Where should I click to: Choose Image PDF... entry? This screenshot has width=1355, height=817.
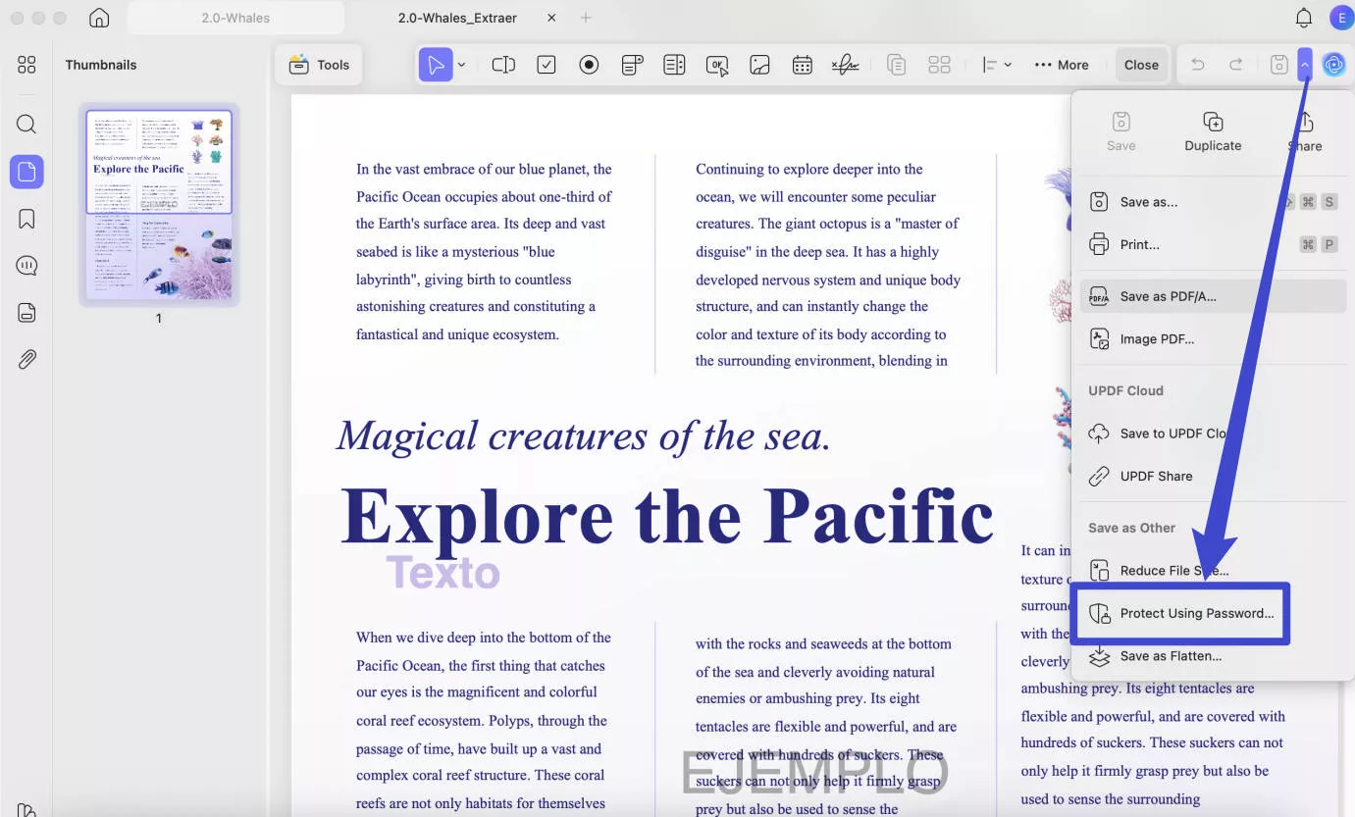point(1213,338)
